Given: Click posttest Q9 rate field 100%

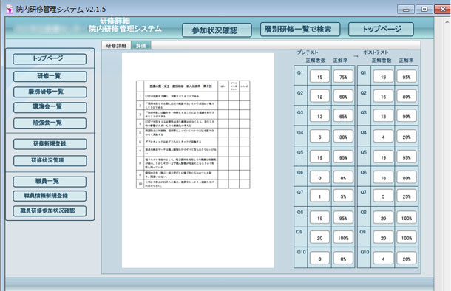Looking at the screenshot, I should point(407,238).
